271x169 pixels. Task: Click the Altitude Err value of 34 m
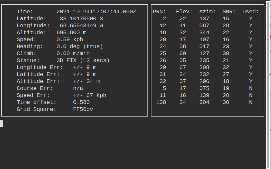[86, 81]
